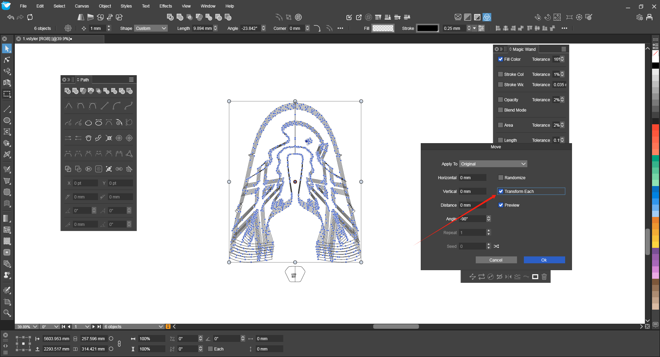Disable Fill Color in Magic Wand
660x357 pixels.
500,59
